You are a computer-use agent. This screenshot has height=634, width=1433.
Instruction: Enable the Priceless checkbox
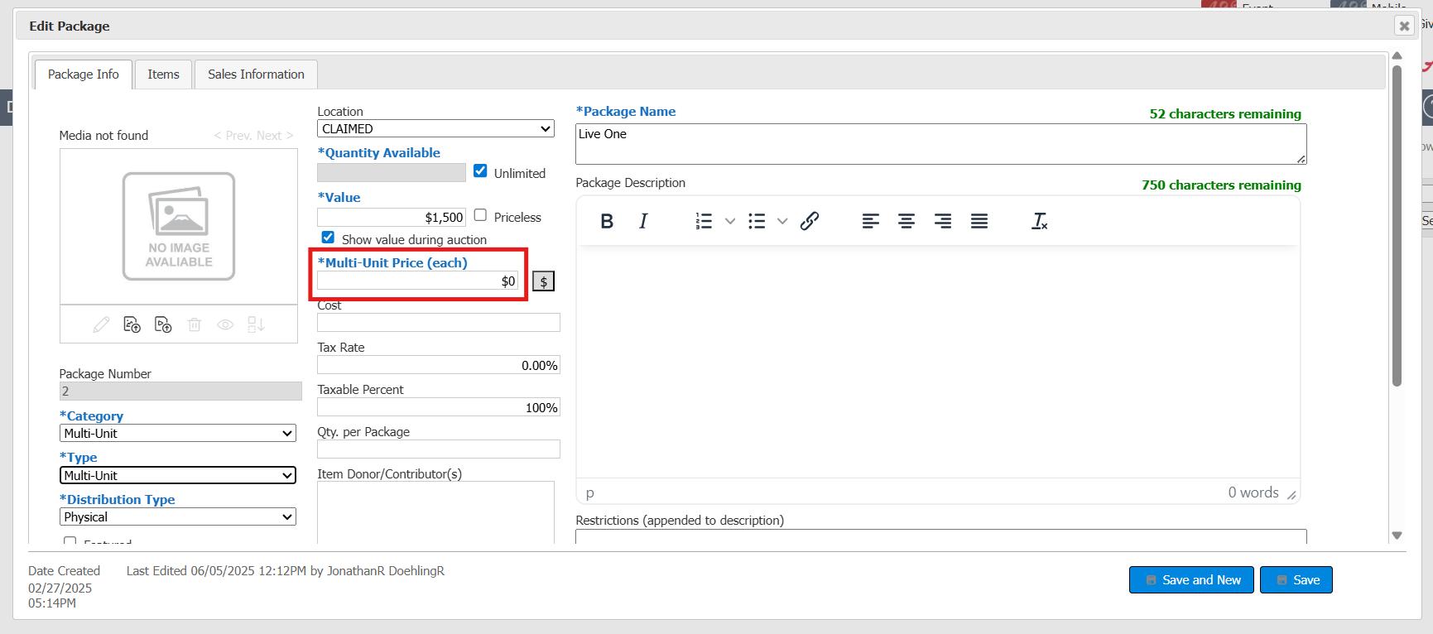(480, 215)
